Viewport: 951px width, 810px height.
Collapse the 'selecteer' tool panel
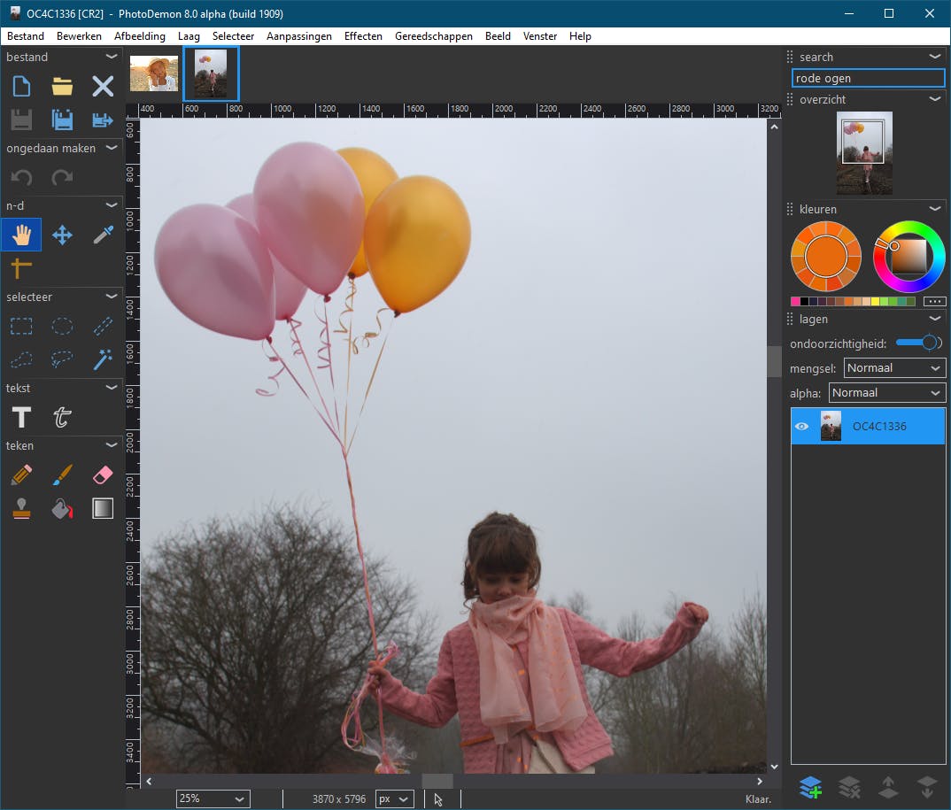(x=112, y=297)
